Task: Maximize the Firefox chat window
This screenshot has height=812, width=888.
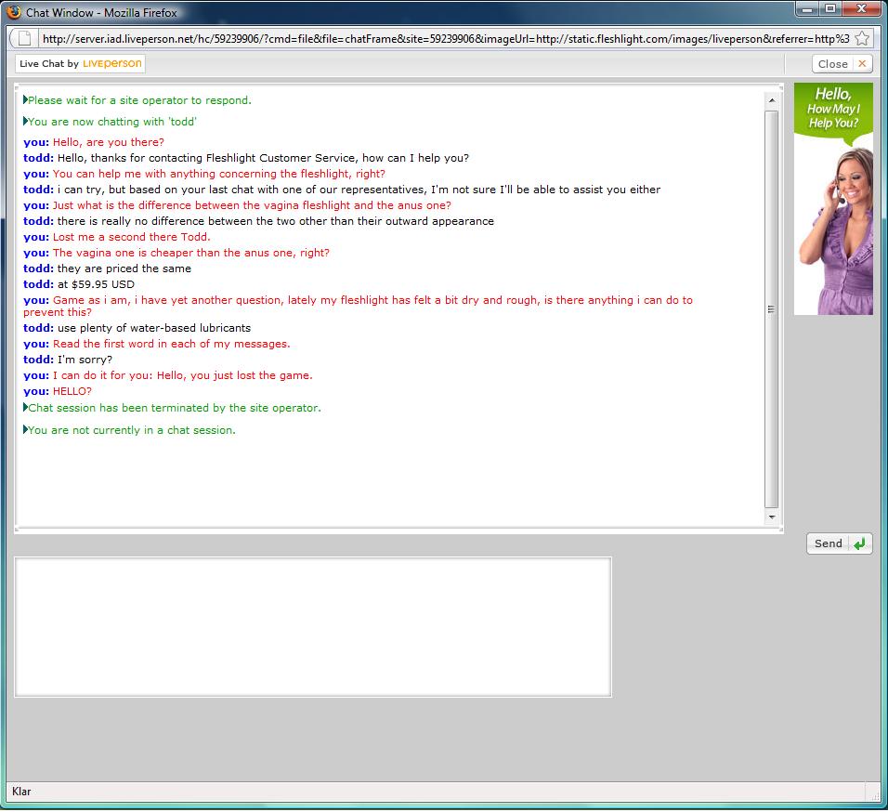Action: [829, 9]
